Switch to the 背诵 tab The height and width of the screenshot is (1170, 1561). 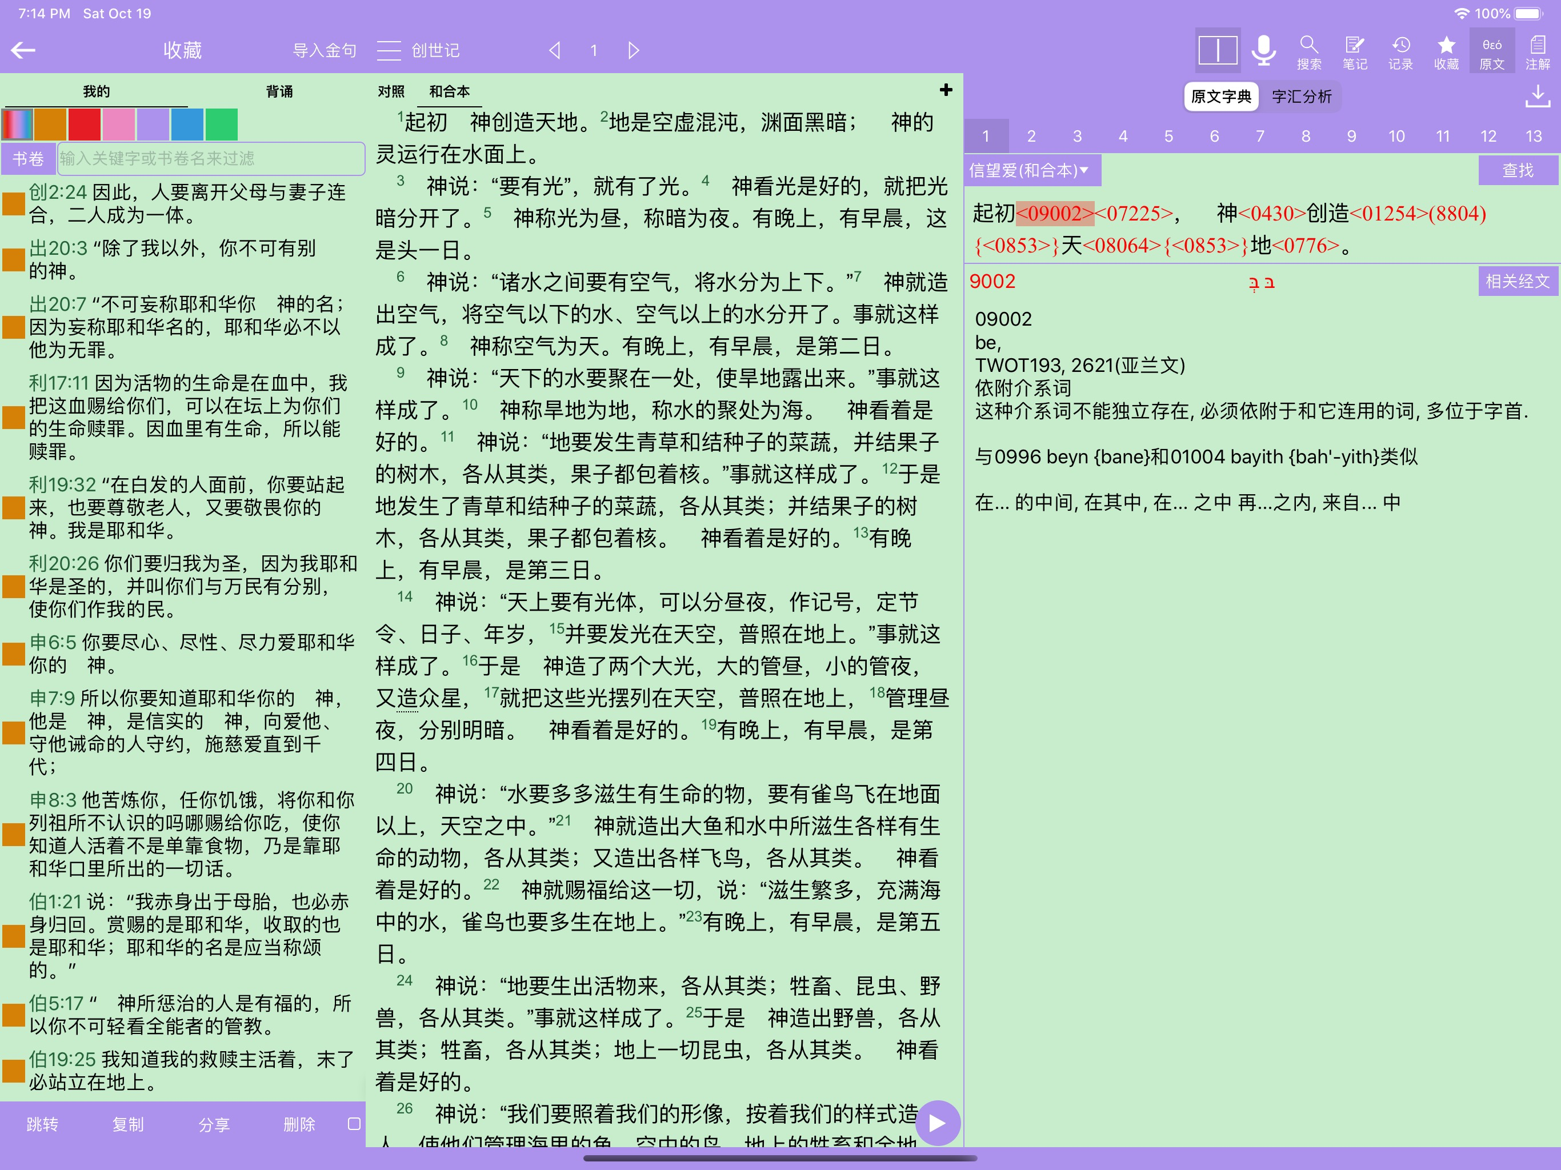click(279, 92)
